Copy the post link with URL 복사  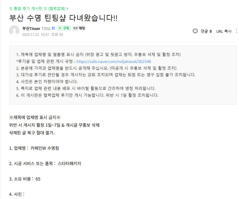(x=224, y=31)
